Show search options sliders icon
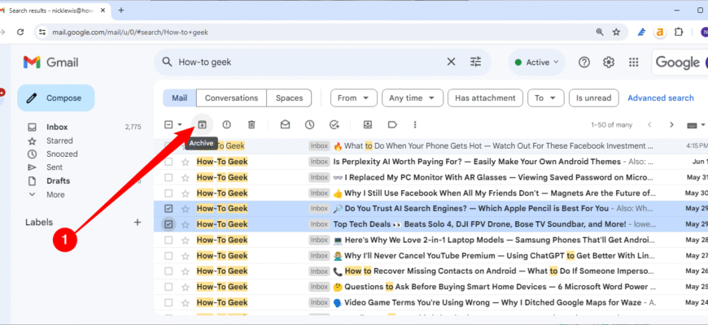The height and width of the screenshot is (325, 708). (x=476, y=63)
